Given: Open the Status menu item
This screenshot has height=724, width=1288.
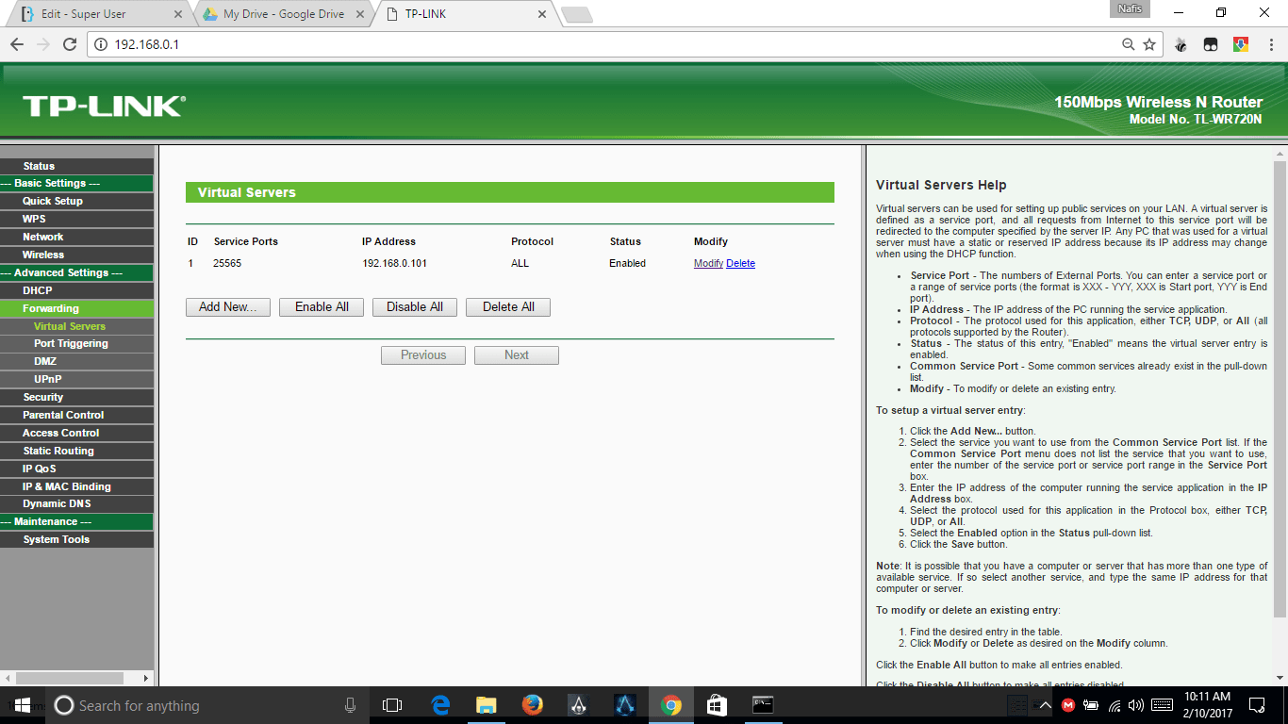Looking at the screenshot, I should click(76, 166).
